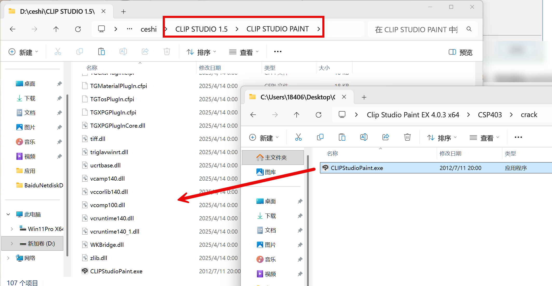Click the Rename icon in the front window toolbar
The image size is (552, 286).
pyautogui.click(x=364, y=137)
